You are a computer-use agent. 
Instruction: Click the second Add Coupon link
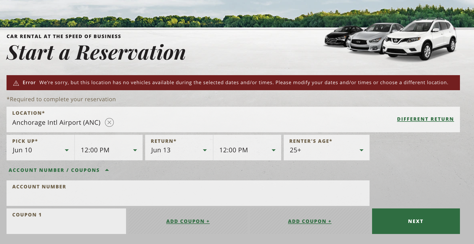coord(310,221)
